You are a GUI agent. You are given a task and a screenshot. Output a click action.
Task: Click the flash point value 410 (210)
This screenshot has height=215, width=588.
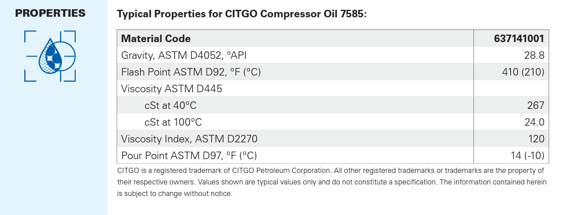(523, 71)
